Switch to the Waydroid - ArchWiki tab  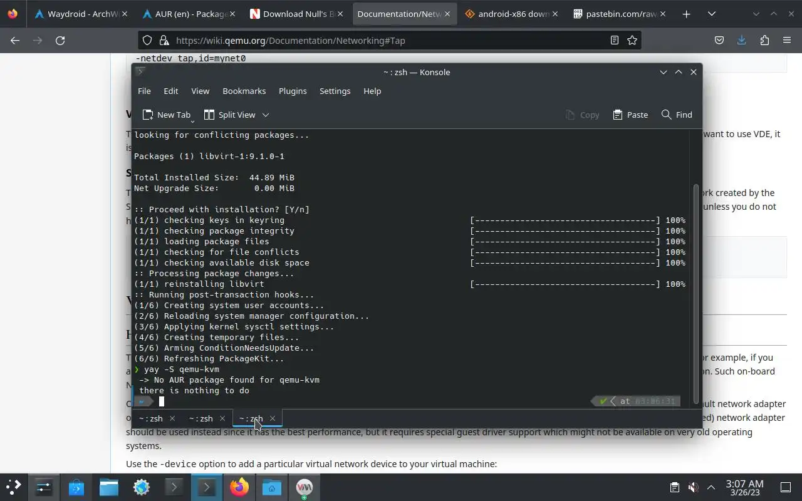tap(81, 14)
